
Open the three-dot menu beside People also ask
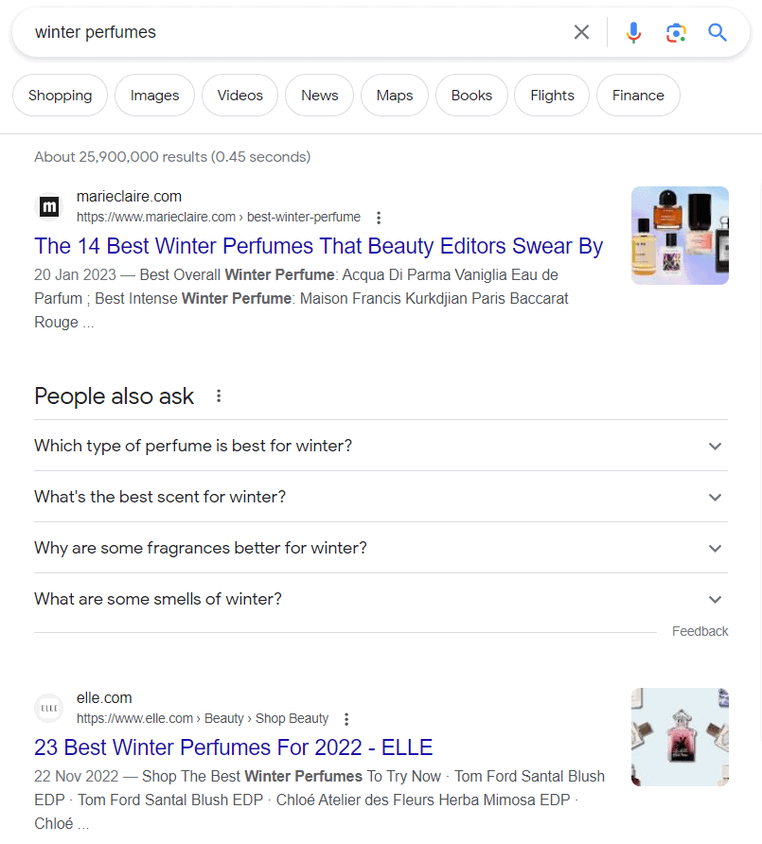pos(219,396)
